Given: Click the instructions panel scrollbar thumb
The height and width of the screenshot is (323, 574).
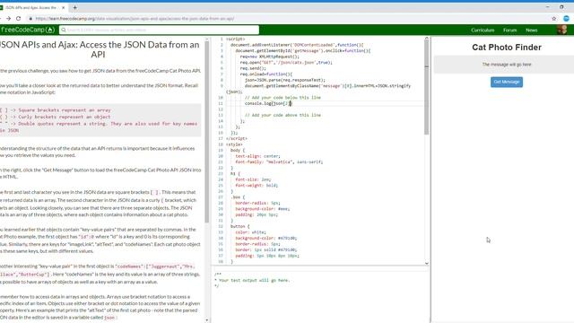Looking at the screenshot, I should click(x=207, y=132).
